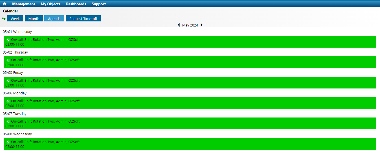380x153 pixels.
Task: Click phone icon on 05/01 on-call entry
Action: click(x=8, y=40)
